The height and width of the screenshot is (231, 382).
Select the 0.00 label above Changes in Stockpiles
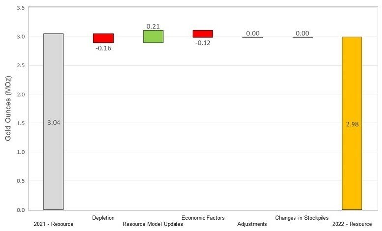click(302, 33)
